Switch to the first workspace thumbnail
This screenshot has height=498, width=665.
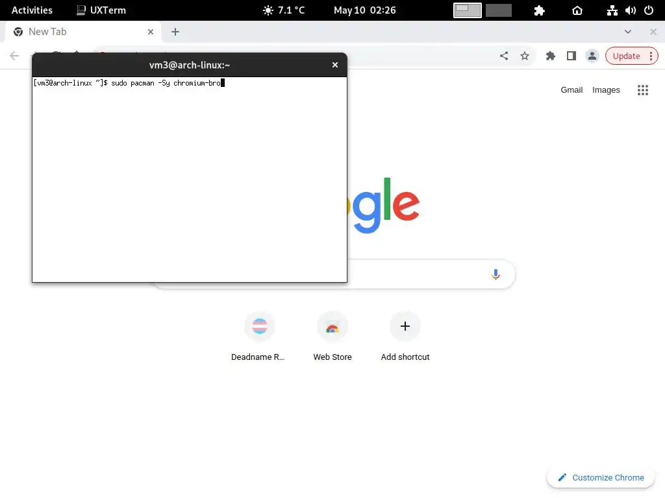[x=468, y=10]
